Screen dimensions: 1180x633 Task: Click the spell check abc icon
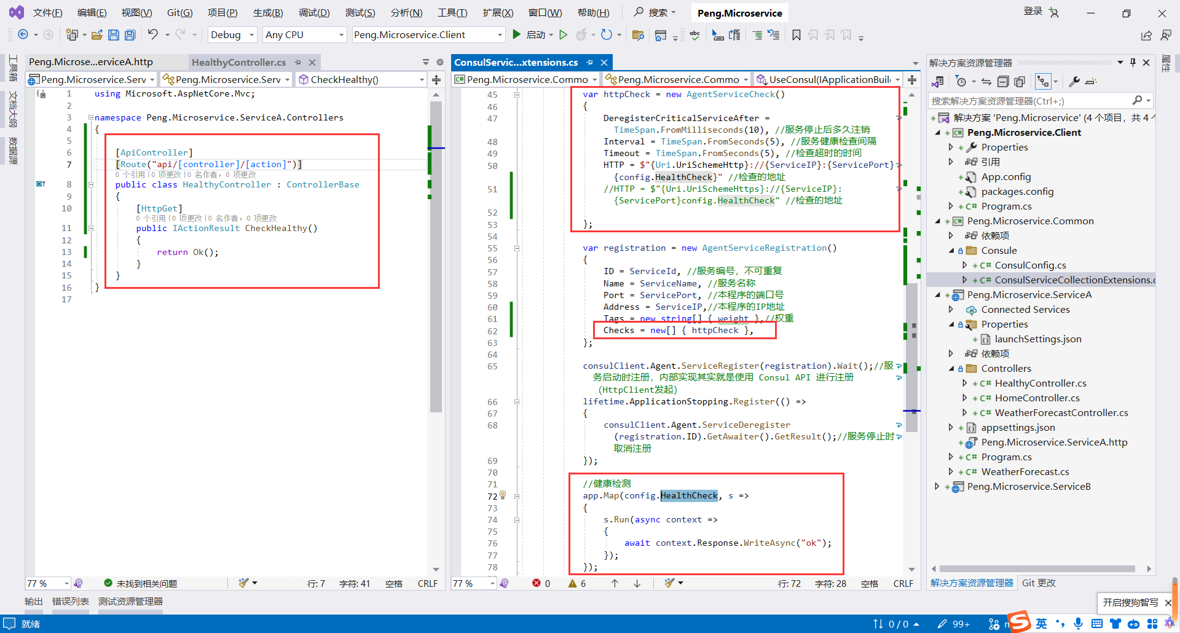(x=694, y=35)
